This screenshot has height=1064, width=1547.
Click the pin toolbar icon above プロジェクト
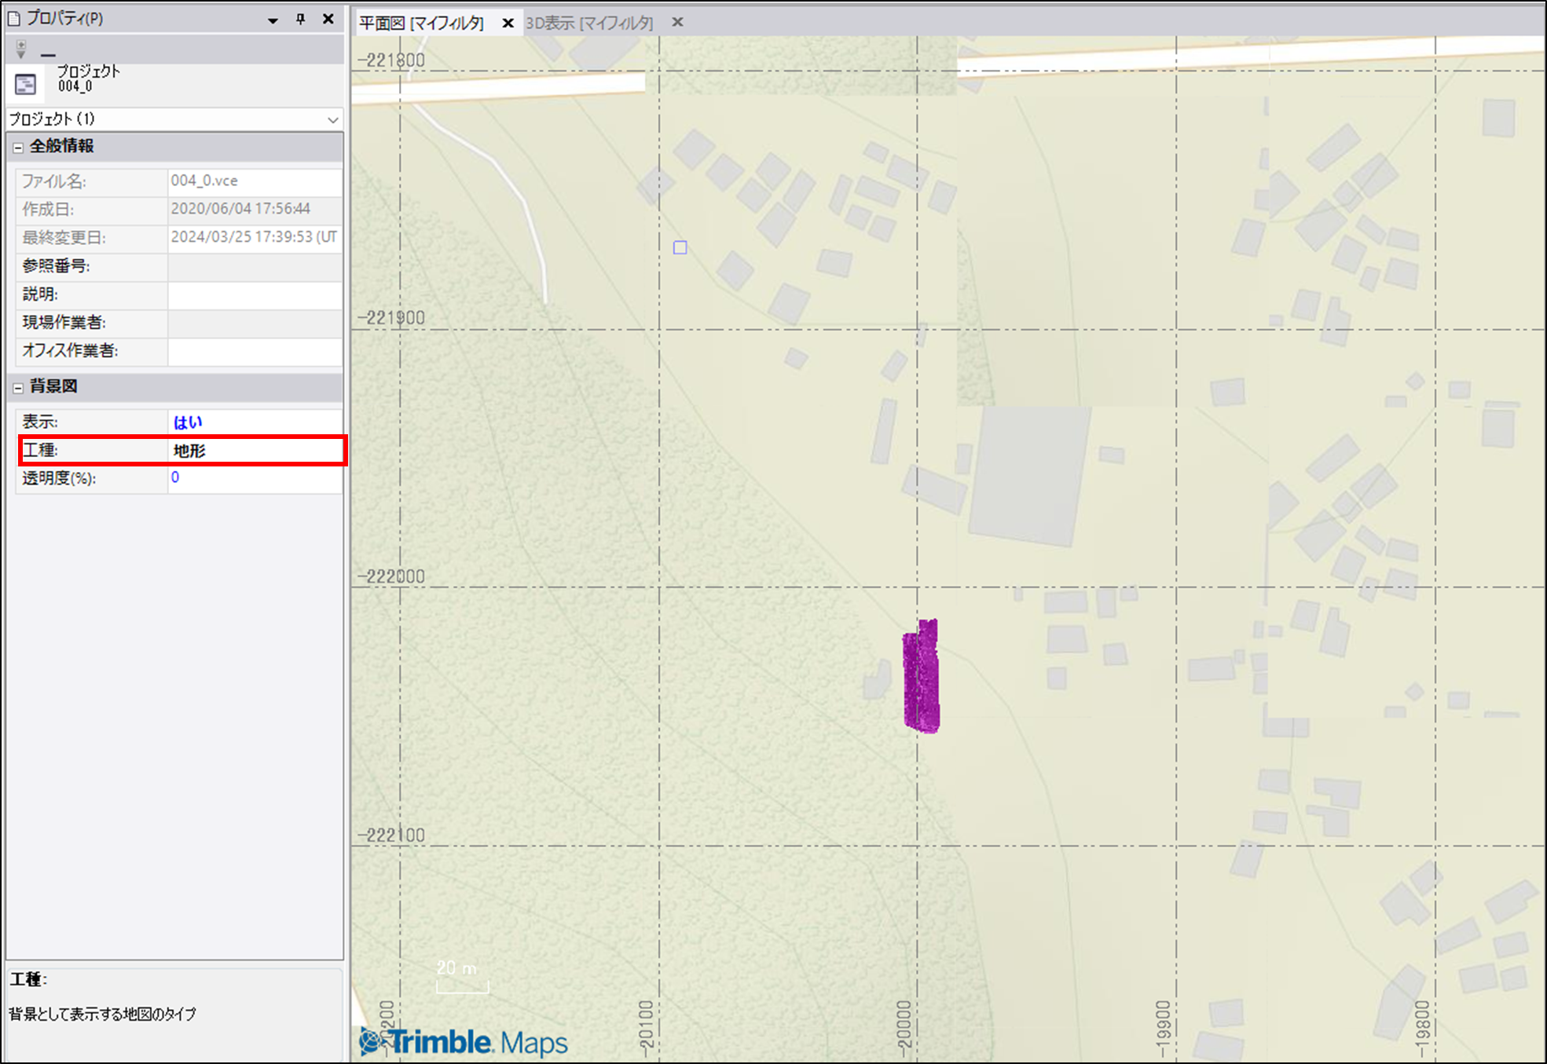tap(21, 49)
